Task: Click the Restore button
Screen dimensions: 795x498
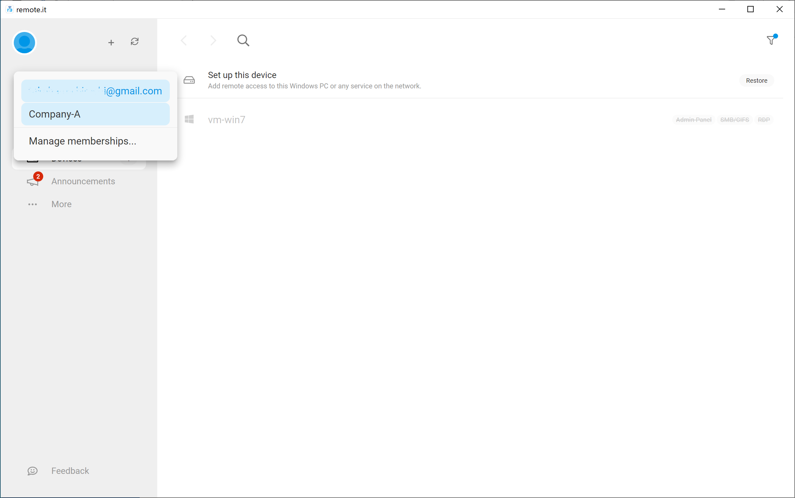Action: [x=756, y=80]
